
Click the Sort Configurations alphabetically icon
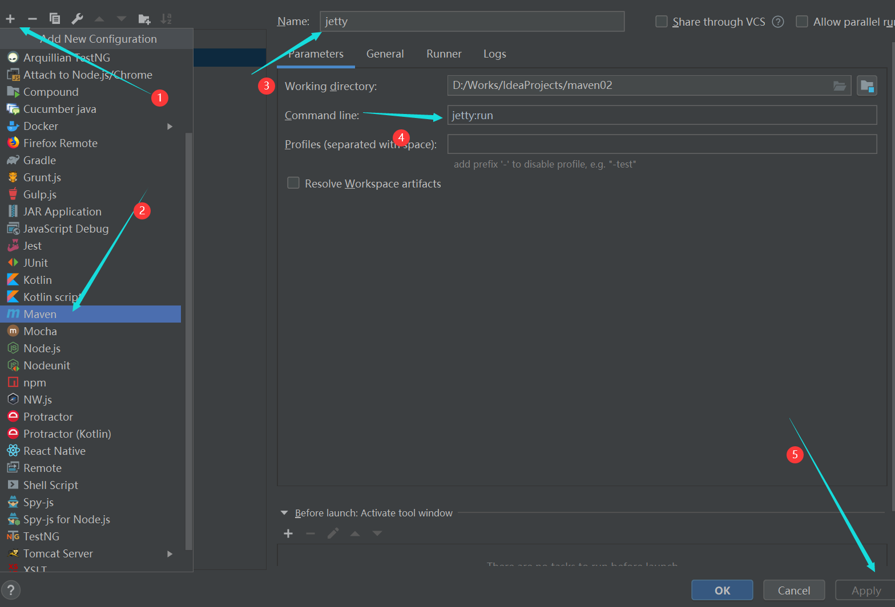click(x=166, y=19)
